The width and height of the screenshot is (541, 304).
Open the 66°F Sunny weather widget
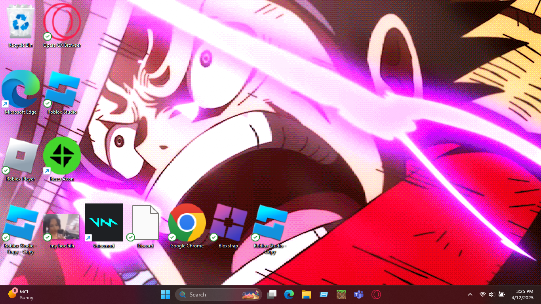pyautogui.click(x=21, y=294)
